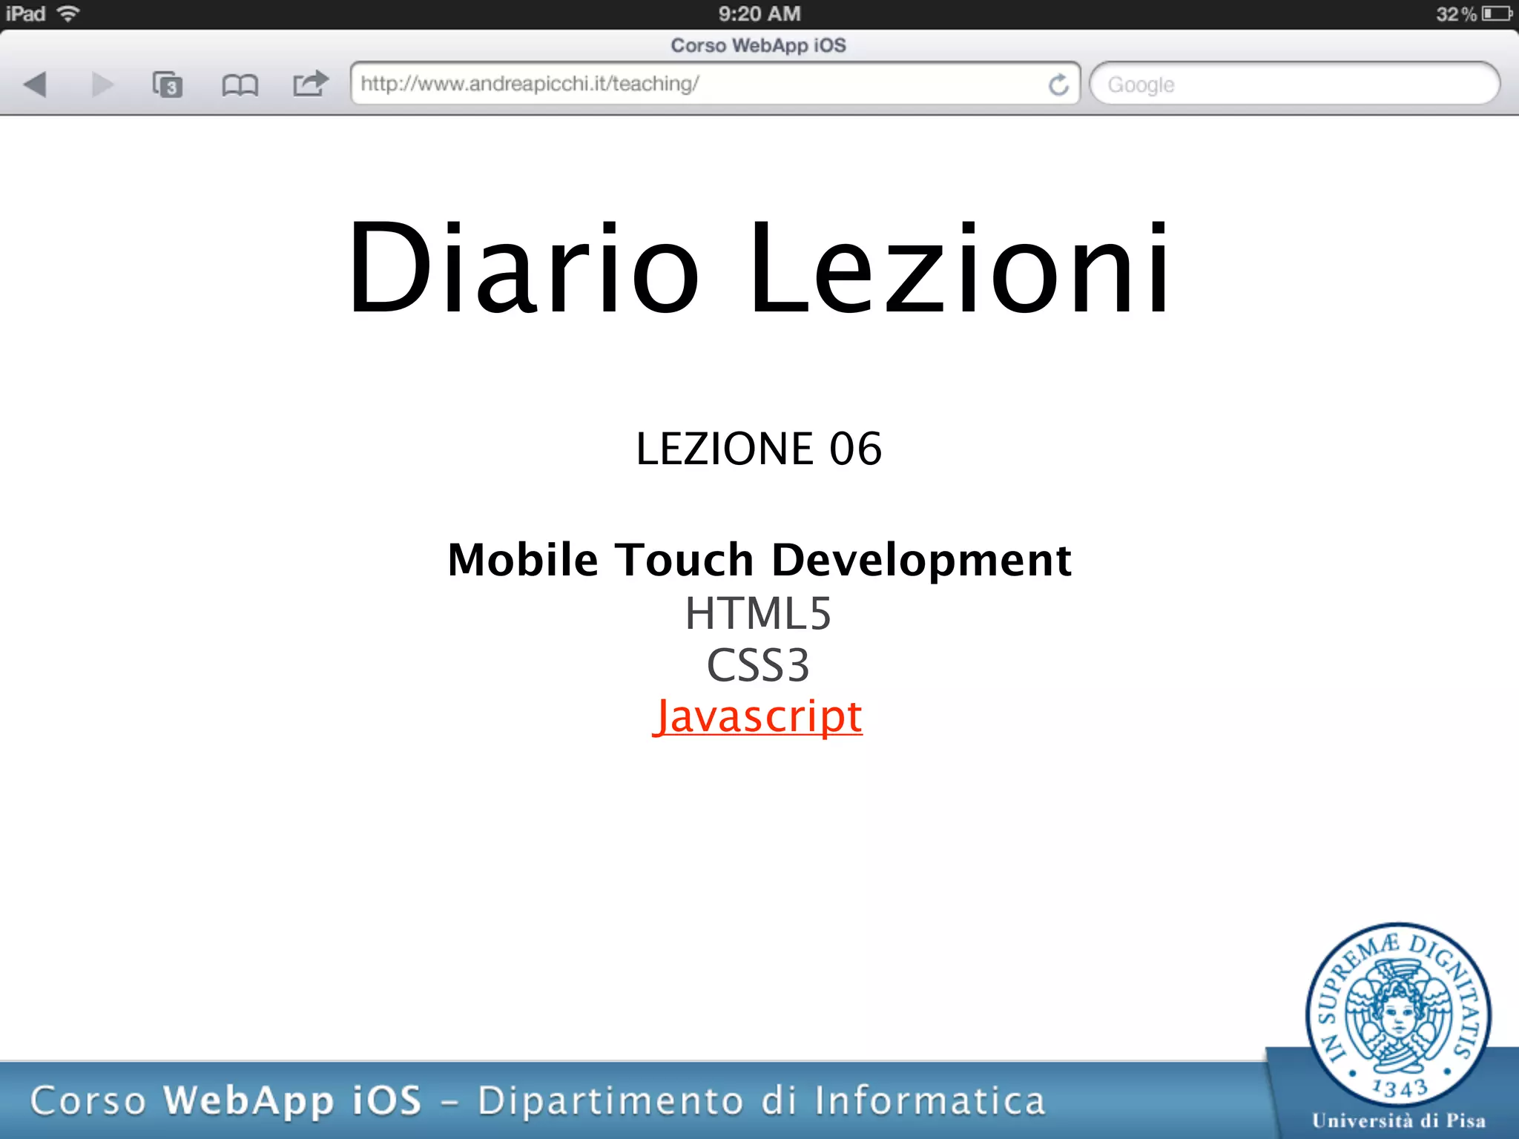Open the tabs/pages switcher showing 3

coord(168,85)
